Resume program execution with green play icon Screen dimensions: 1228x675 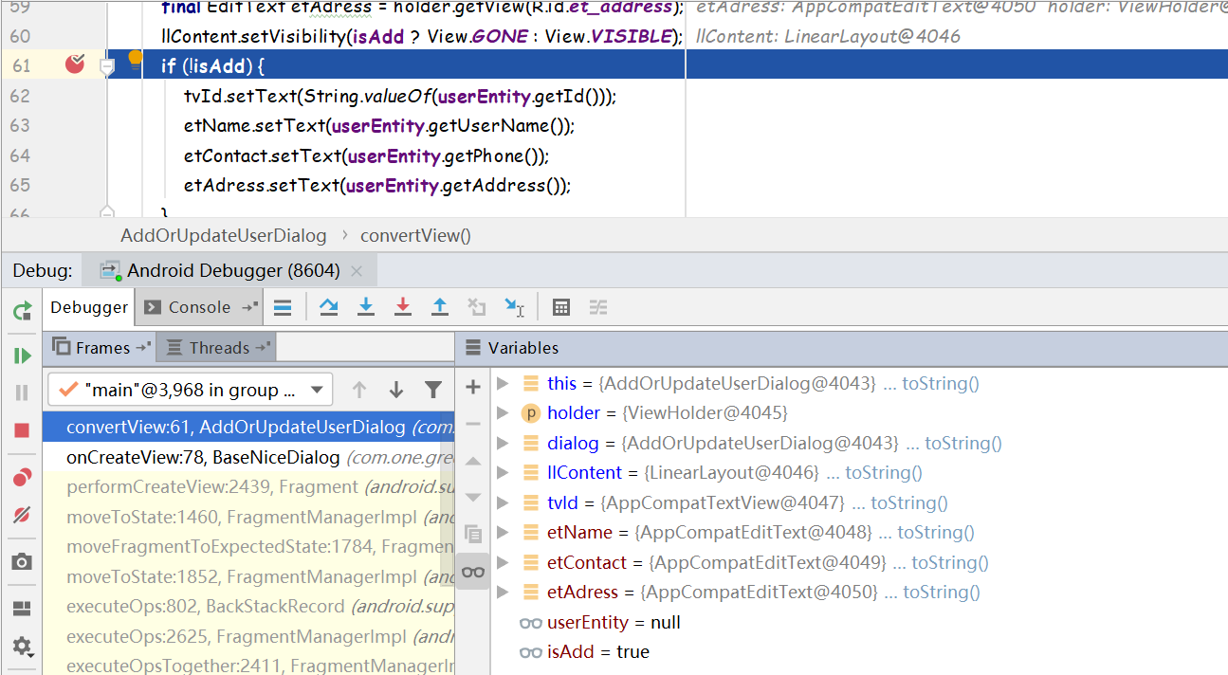(20, 356)
